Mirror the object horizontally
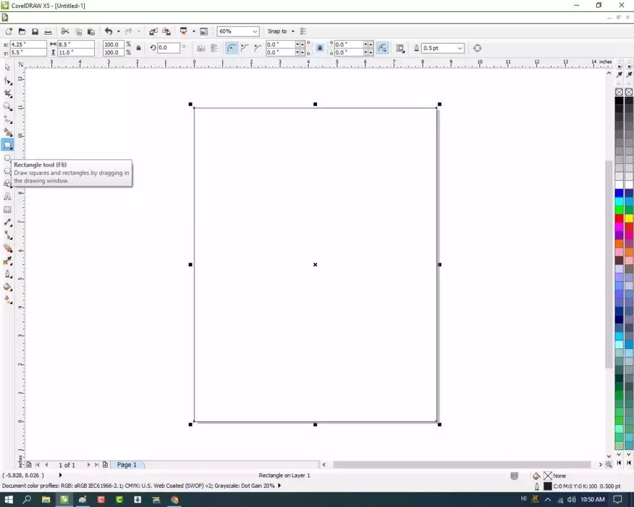This screenshot has width=634, height=507. (201, 48)
